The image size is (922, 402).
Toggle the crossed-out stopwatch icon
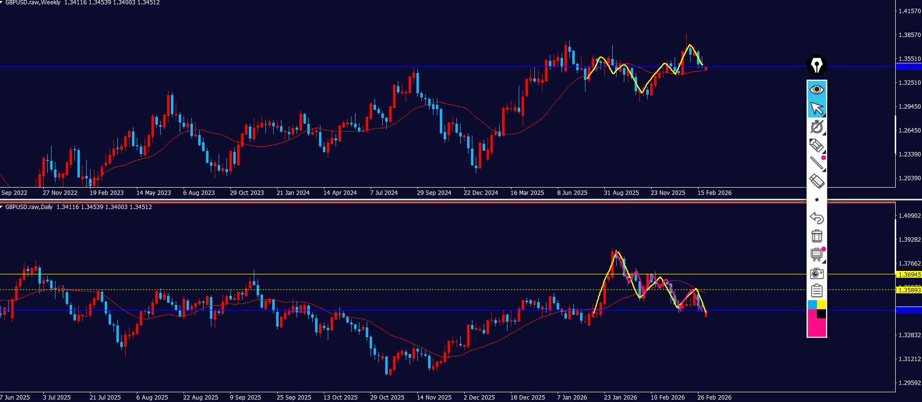point(817,127)
